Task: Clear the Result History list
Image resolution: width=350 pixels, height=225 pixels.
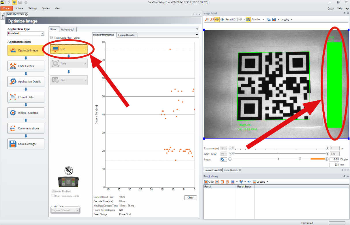Action: click(209, 182)
